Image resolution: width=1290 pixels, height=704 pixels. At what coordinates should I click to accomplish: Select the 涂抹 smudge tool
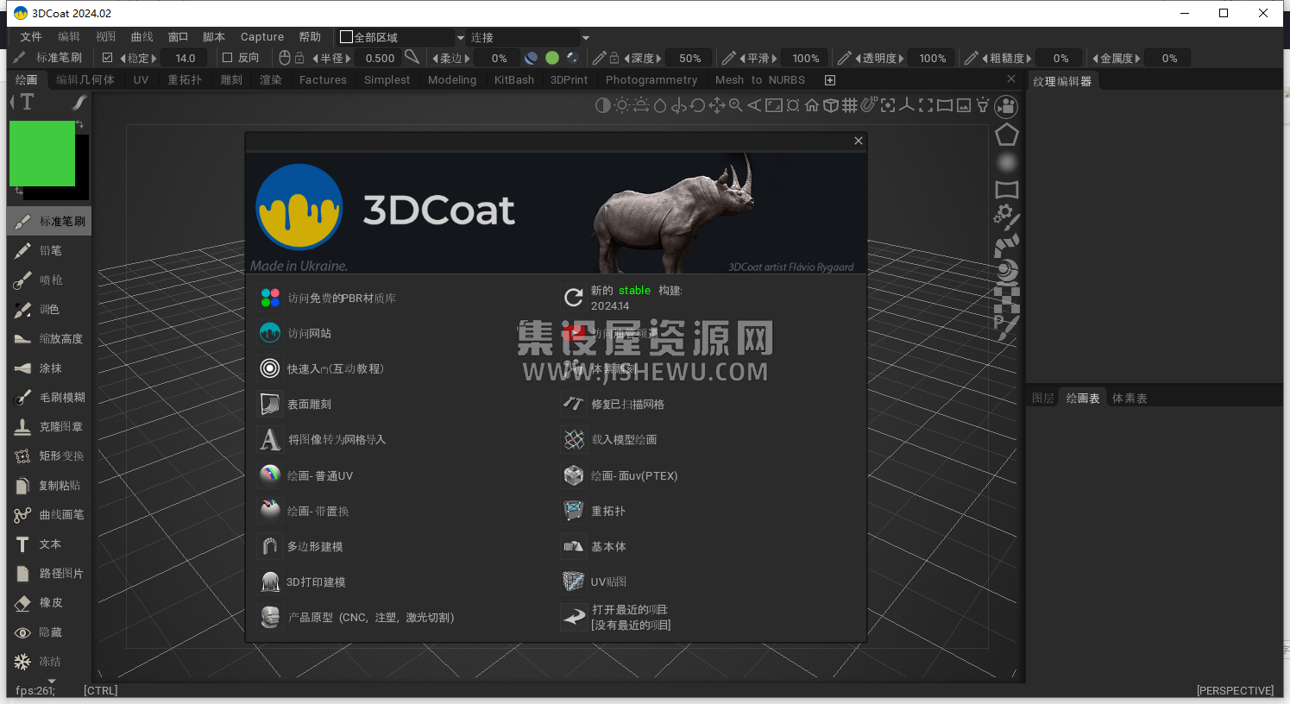(49, 368)
